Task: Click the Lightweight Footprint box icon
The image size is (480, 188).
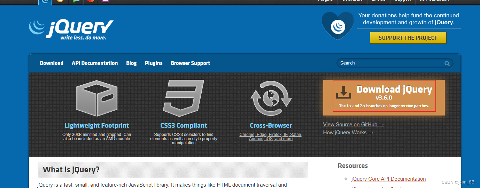Action: tap(96, 99)
